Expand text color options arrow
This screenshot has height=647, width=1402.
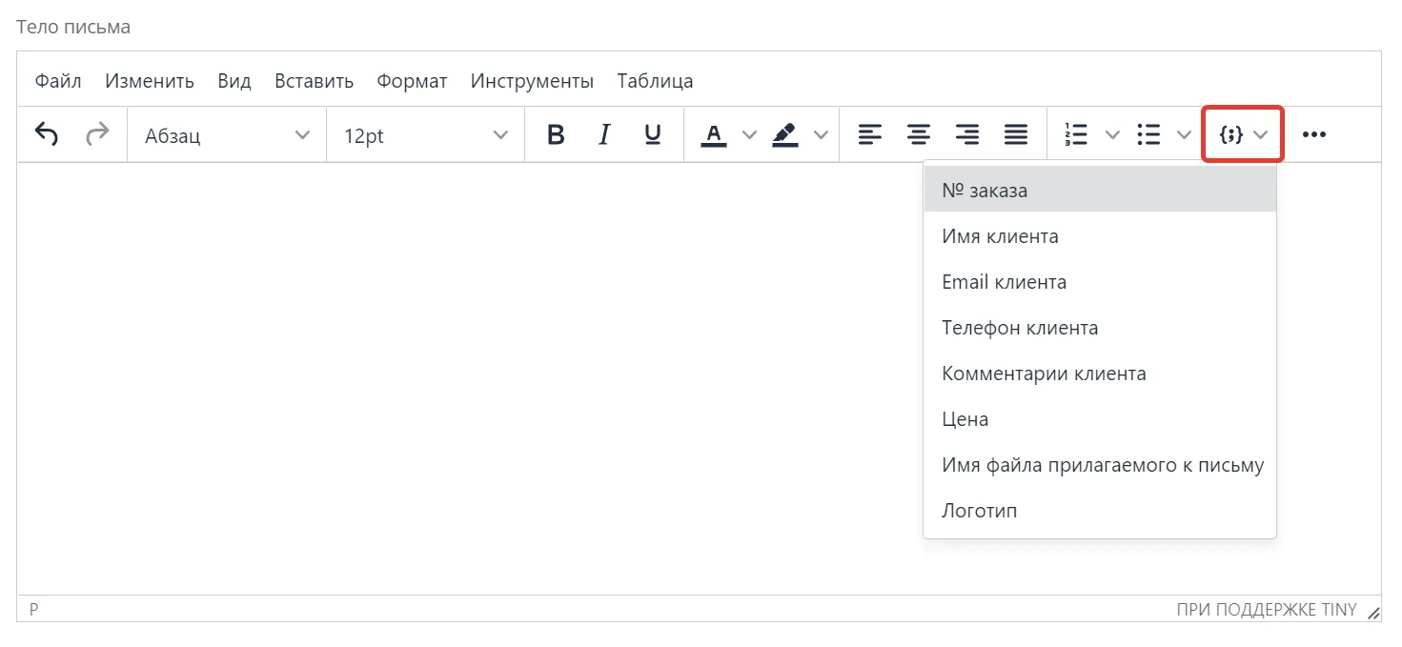click(x=749, y=134)
